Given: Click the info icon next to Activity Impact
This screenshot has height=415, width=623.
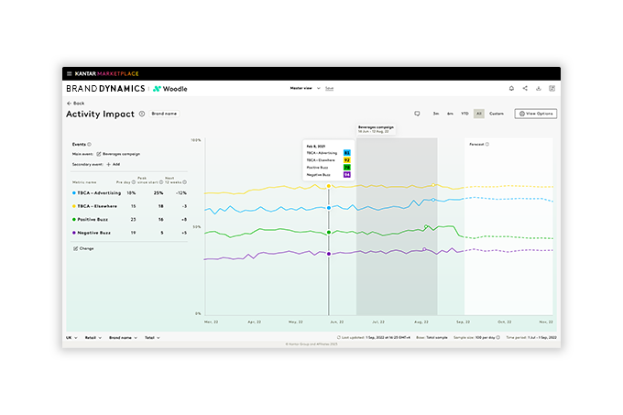Looking at the screenshot, I should (142, 114).
